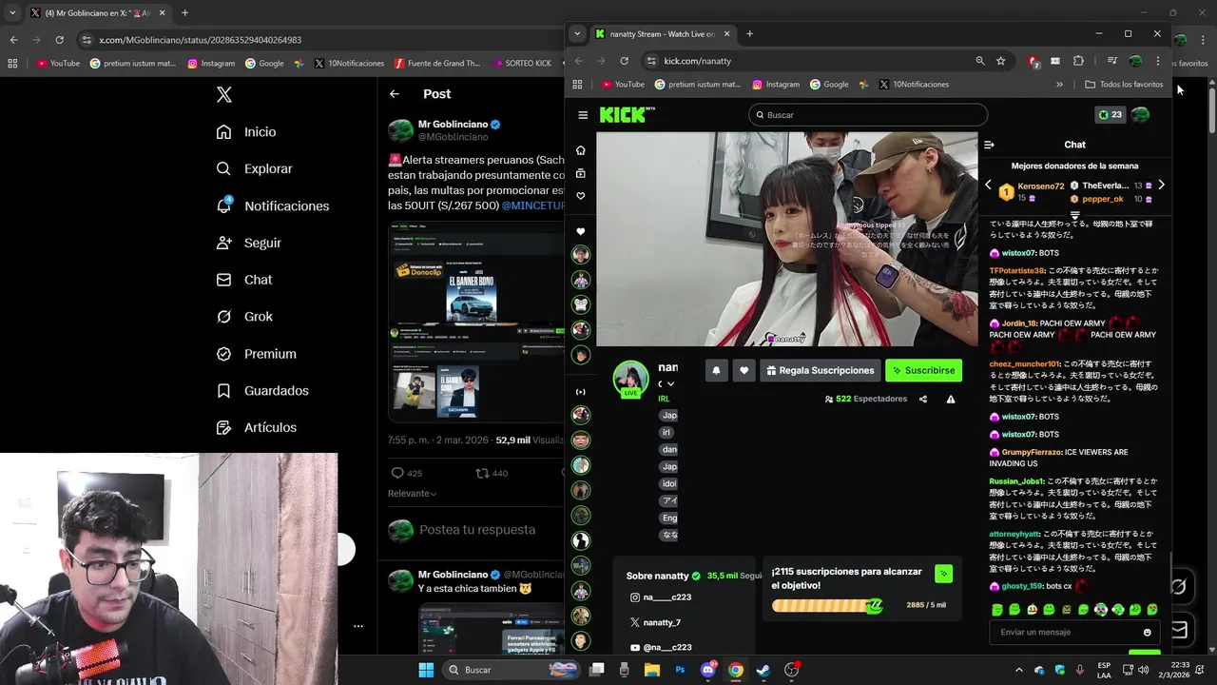Click the IRL category link

click(x=664, y=399)
